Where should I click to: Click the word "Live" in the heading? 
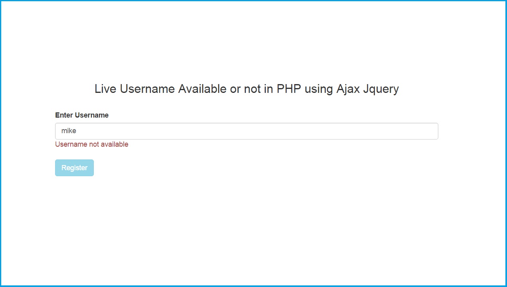(105, 88)
